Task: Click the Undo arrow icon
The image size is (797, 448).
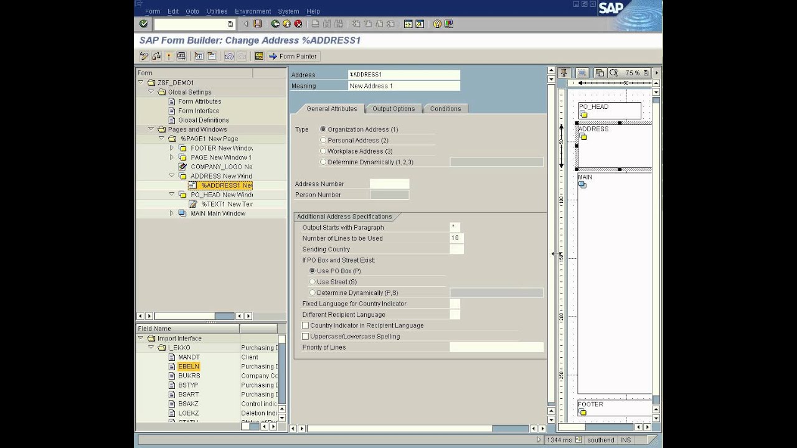Action: click(x=229, y=56)
